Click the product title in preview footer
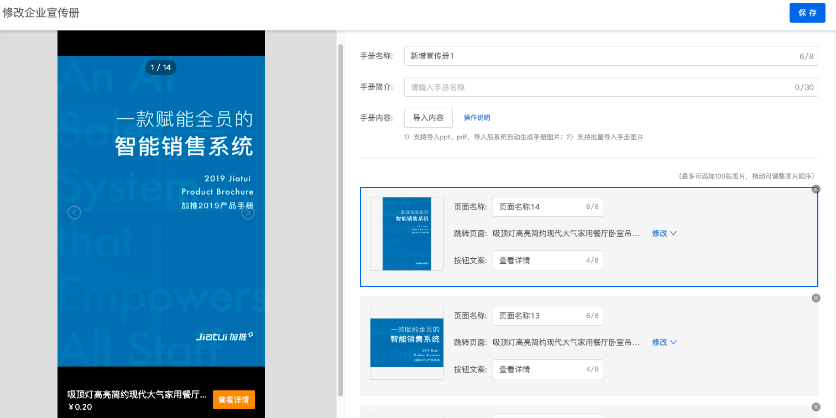 pyautogui.click(x=137, y=395)
